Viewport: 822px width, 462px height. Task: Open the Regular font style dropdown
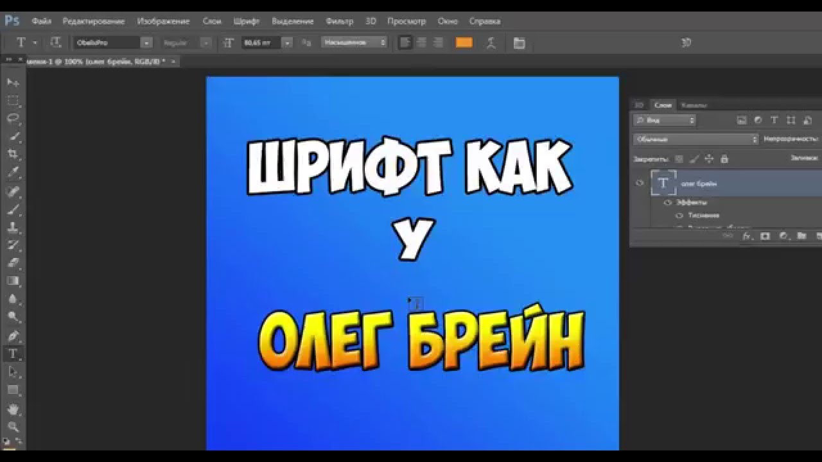[x=205, y=42]
